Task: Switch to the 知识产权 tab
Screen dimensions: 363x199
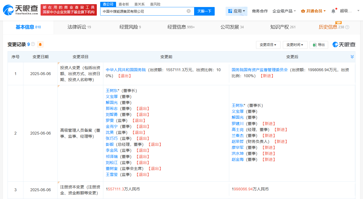Action: pos(283,27)
